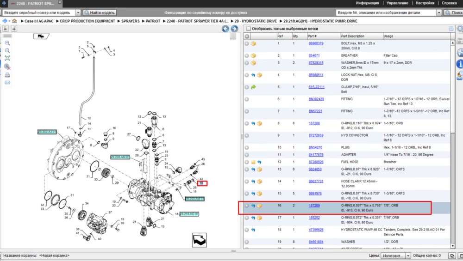Viewport: 463px width, 261px height.
Task: Expand breadcrumb arrow before PATRIOT
Action: pos(143,21)
